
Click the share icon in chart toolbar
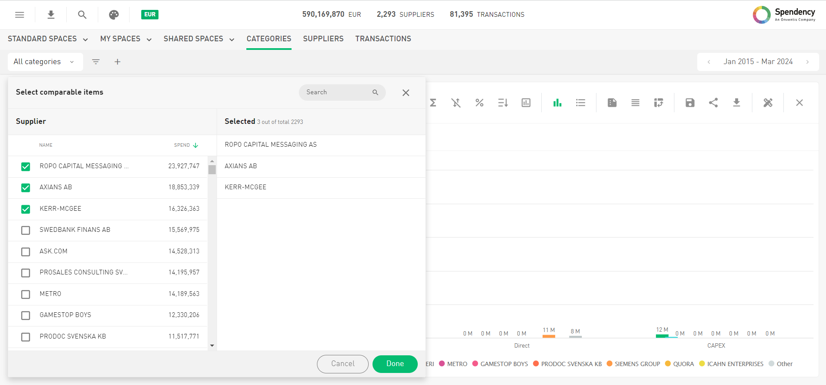click(713, 103)
